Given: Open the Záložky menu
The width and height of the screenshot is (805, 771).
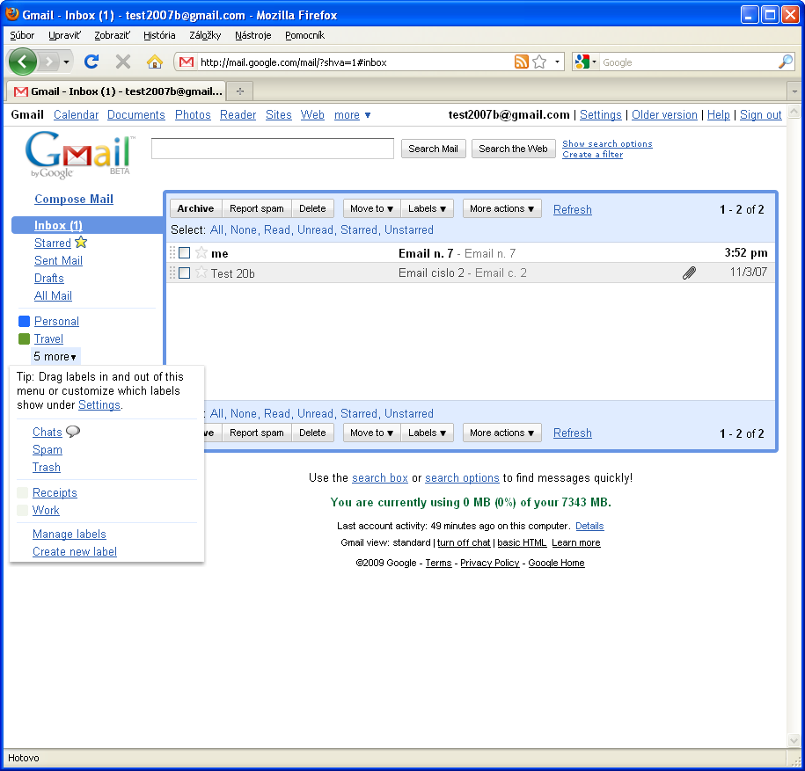Looking at the screenshot, I should [205, 35].
